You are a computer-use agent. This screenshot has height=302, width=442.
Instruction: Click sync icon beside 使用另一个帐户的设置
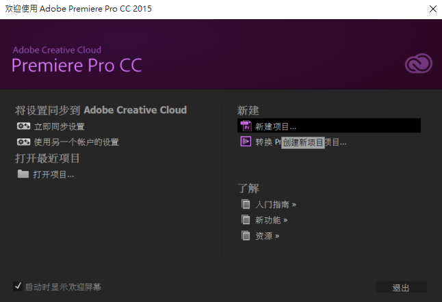coord(23,142)
